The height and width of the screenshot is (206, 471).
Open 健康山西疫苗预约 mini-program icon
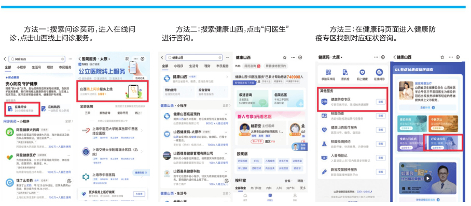168,116
